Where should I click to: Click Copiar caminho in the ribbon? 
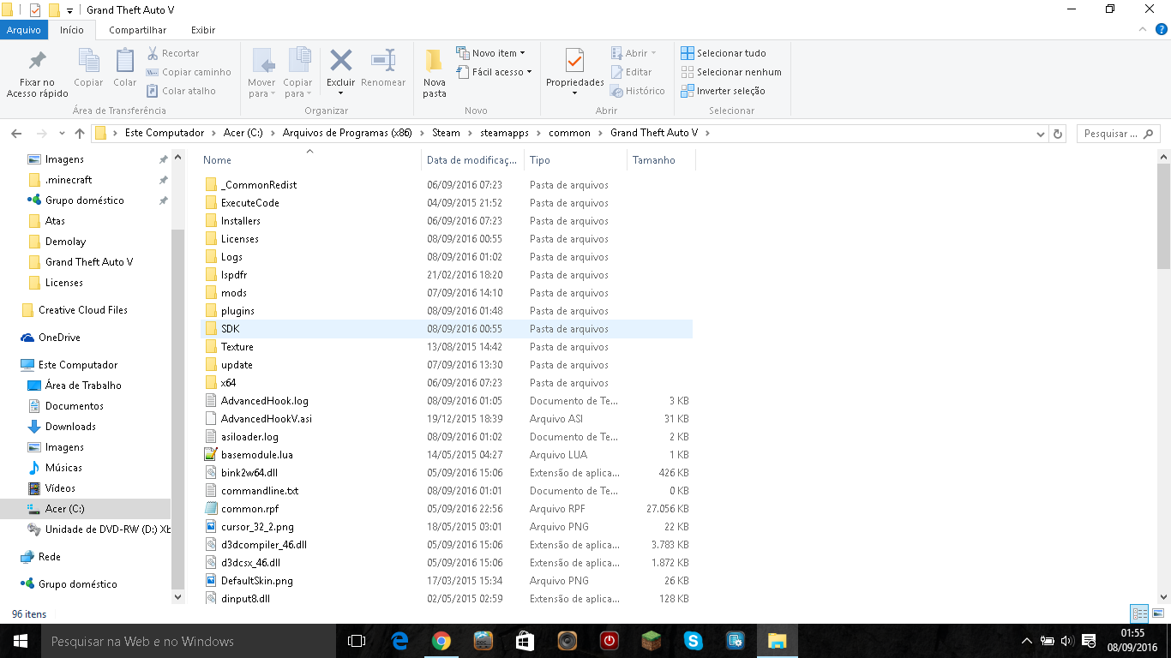pyautogui.click(x=189, y=72)
